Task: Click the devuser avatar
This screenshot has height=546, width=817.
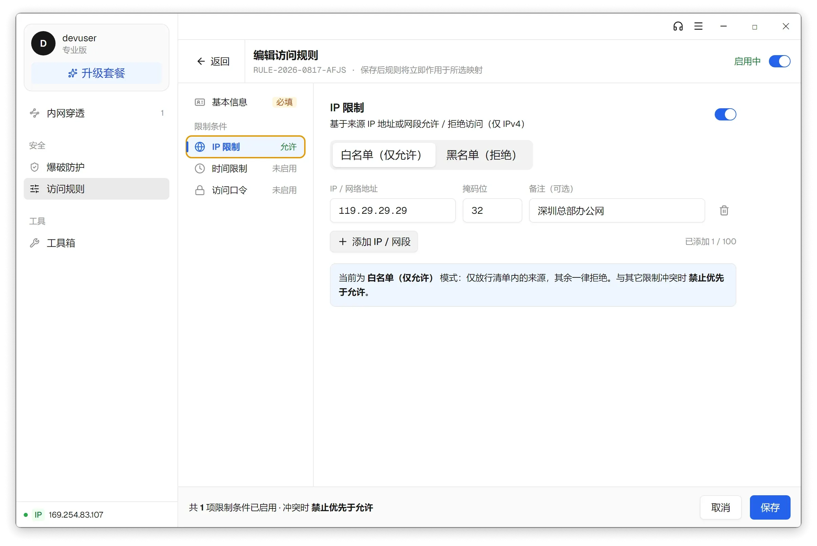Action: (x=43, y=43)
